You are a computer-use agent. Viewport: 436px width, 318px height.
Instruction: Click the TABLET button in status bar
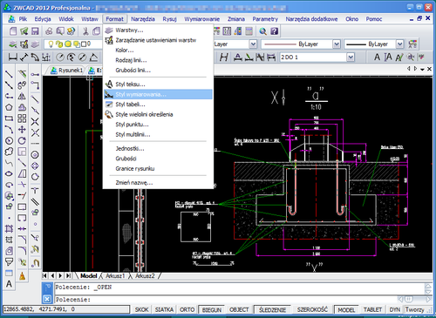click(372, 310)
